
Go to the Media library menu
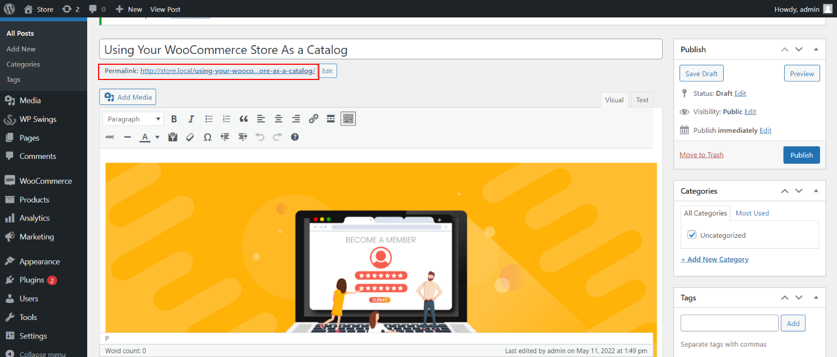click(x=44, y=100)
